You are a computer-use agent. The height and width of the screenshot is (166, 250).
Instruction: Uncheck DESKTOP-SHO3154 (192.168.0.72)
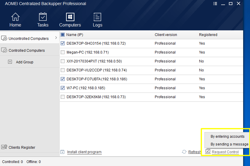coord(63,43)
